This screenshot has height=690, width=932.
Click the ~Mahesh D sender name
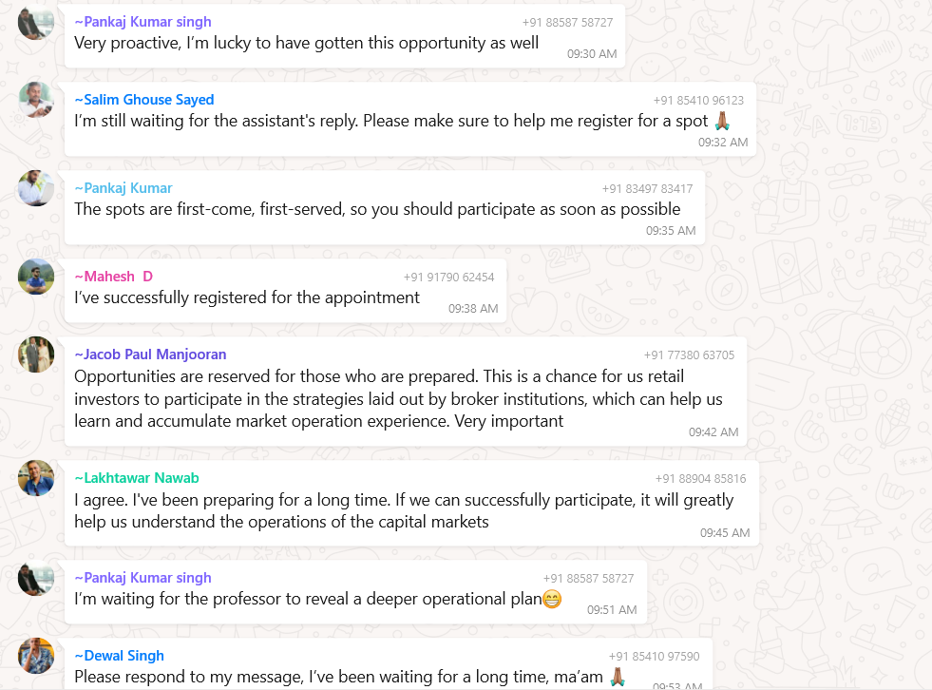pyautogui.click(x=113, y=277)
